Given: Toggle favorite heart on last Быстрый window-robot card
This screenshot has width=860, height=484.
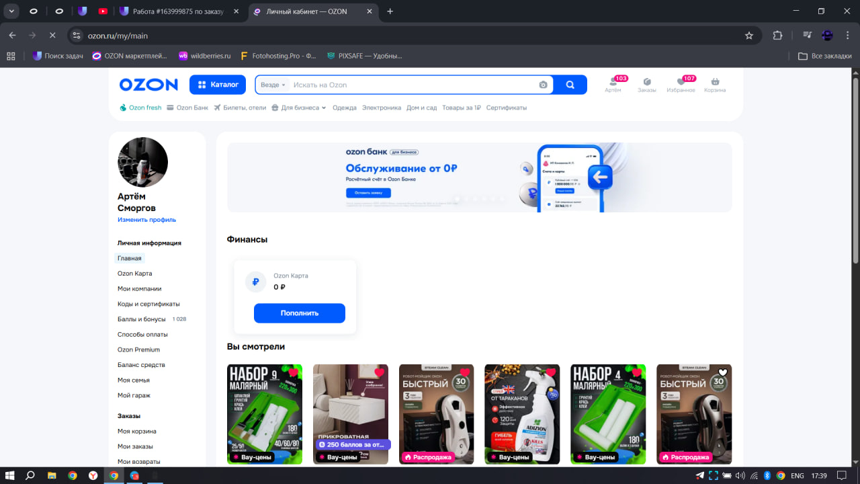Looking at the screenshot, I should pos(723,372).
